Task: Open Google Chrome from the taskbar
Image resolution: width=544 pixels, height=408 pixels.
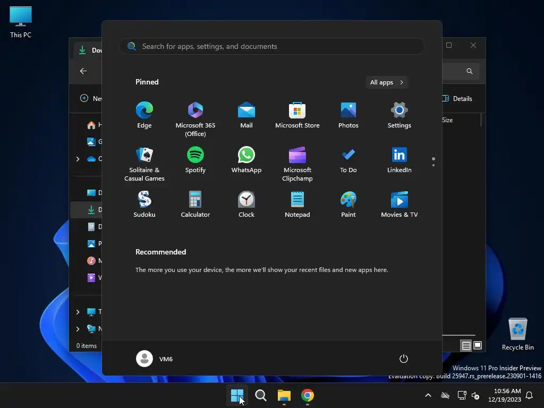Action: click(x=308, y=395)
